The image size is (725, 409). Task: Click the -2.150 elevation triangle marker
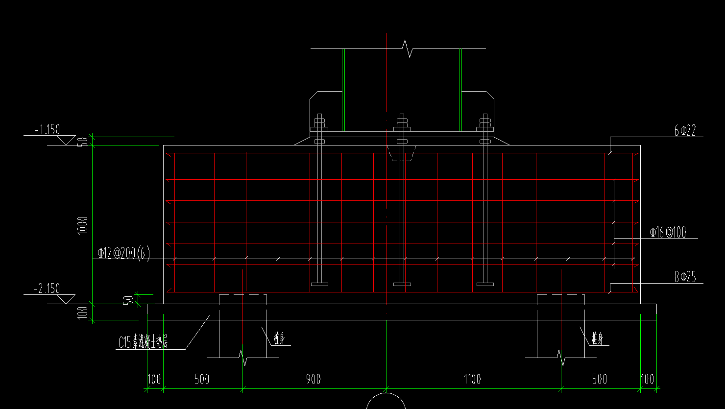click(65, 299)
